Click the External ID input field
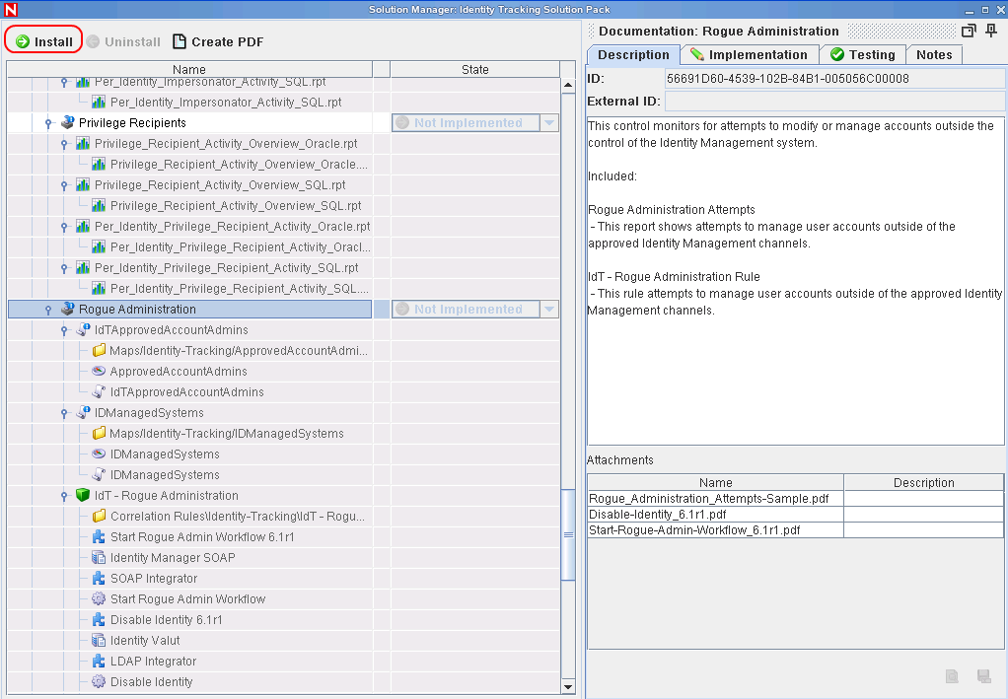The height and width of the screenshot is (699, 1008). click(834, 101)
